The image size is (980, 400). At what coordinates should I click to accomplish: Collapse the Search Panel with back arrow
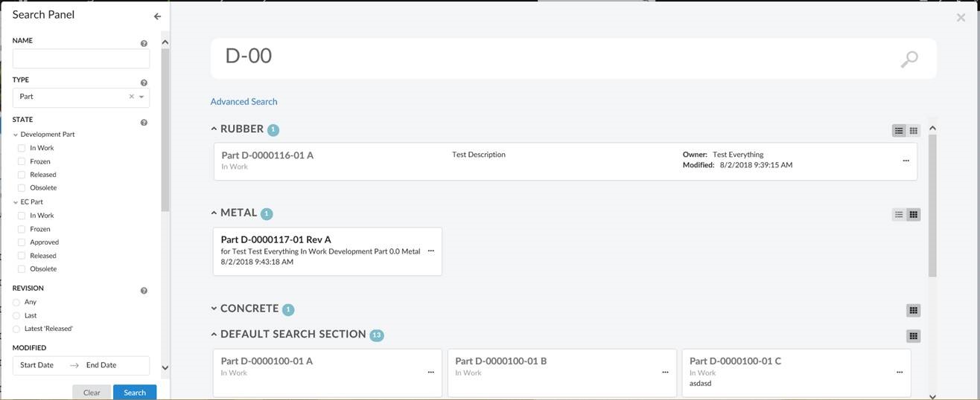coord(157,16)
